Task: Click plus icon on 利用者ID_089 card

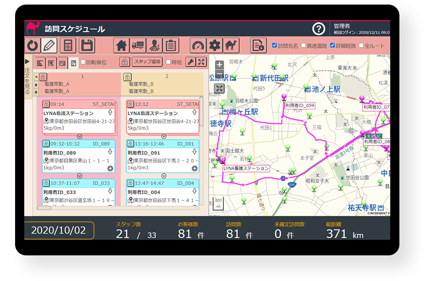Action: (x=110, y=168)
